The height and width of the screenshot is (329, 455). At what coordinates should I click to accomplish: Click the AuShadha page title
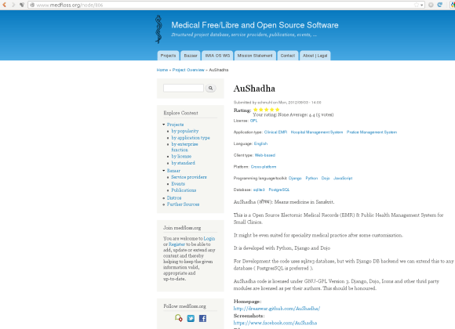point(254,89)
